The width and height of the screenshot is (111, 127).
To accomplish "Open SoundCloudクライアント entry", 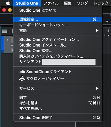I will pos(58,72).
